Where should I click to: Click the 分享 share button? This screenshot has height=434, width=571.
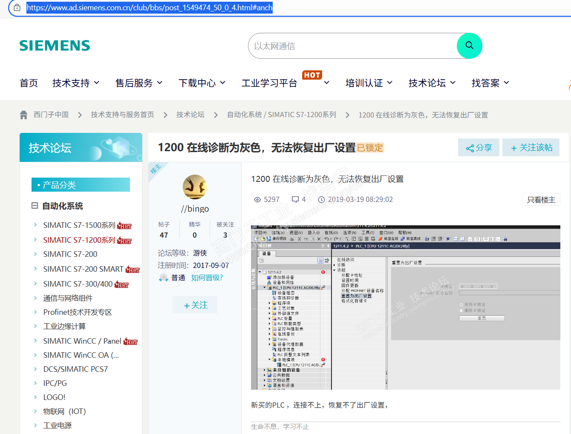[x=479, y=147]
